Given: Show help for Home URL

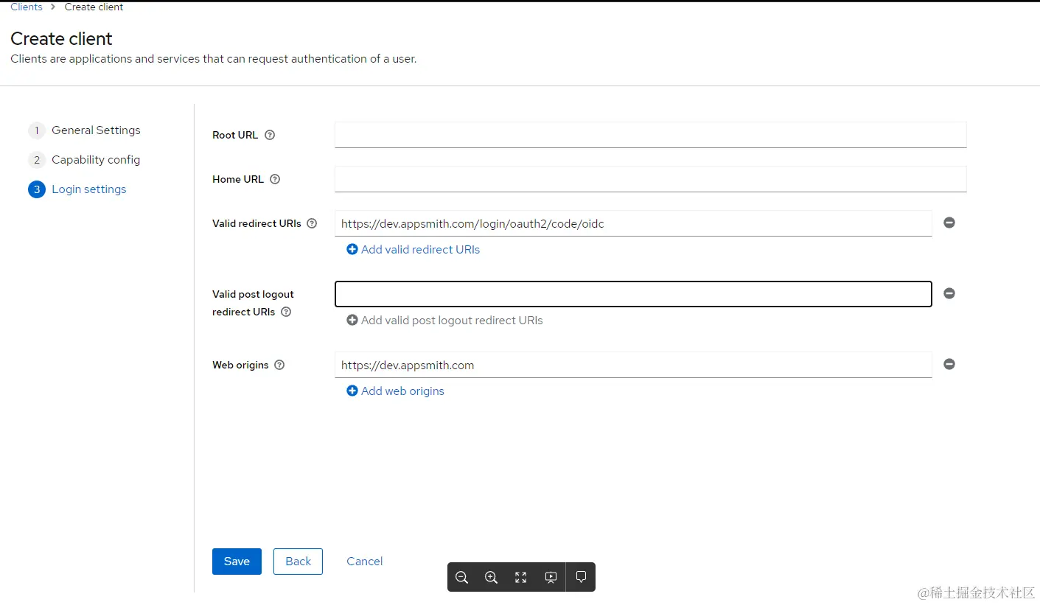Looking at the screenshot, I should [275, 179].
